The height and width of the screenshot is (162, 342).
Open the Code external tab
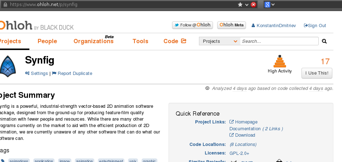point(175,41)
